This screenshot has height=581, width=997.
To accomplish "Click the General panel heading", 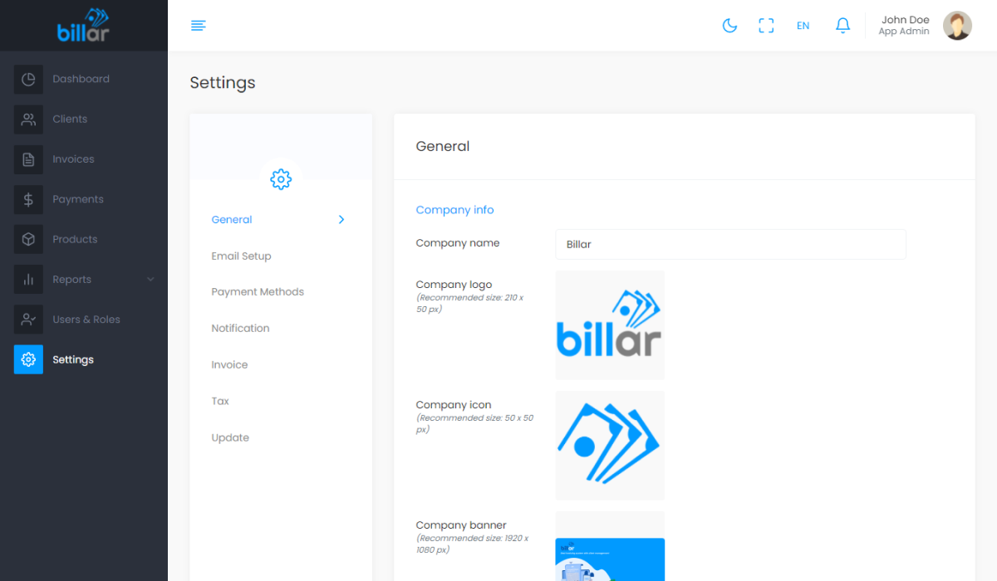I will [443, 146].
